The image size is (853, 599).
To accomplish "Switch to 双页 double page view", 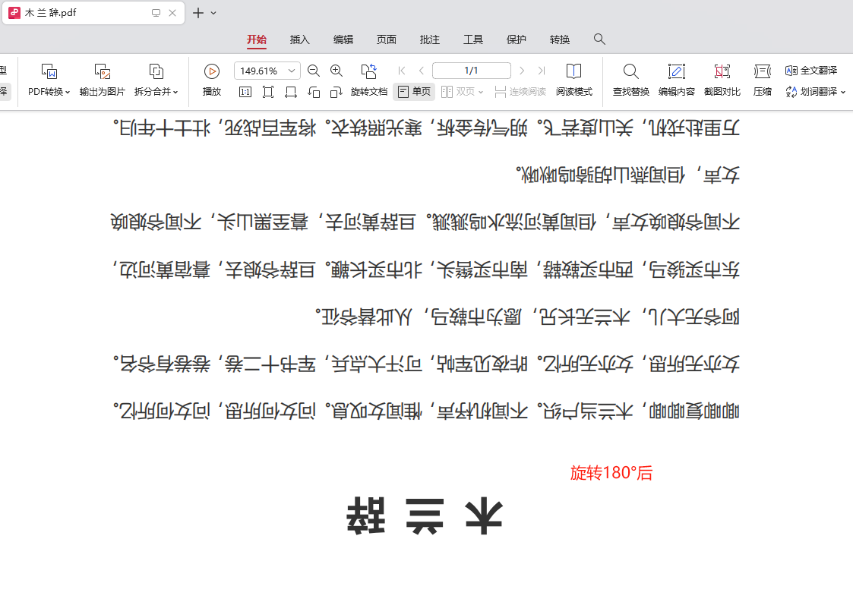I will (x=458, y=92).
